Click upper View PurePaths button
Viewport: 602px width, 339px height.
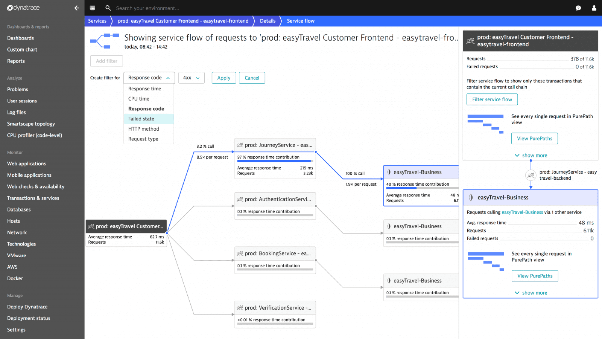[x=535, y=138]
